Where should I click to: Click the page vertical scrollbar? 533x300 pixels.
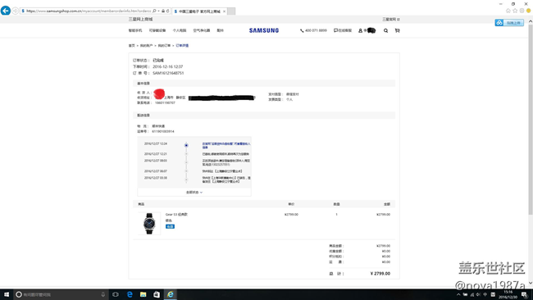coord(531,119)
